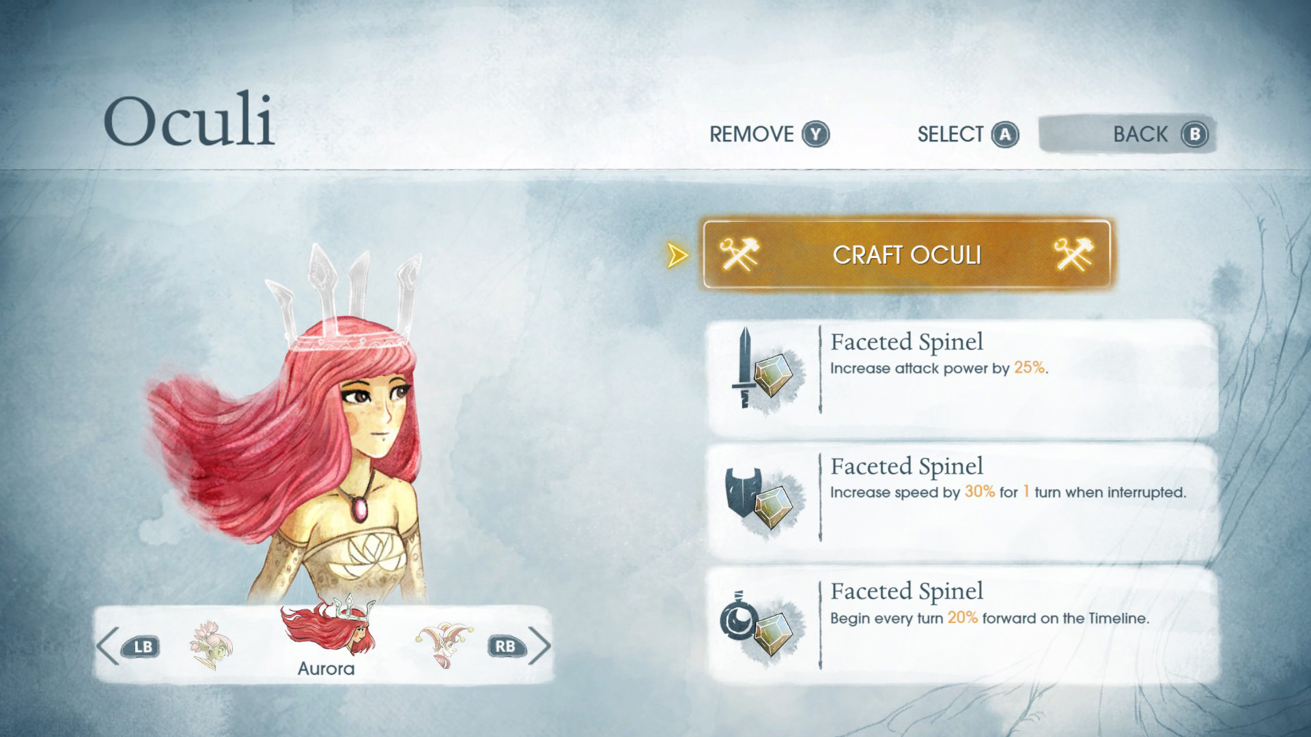This screenshot has height=737, width=1311.
Task: Choose the Faceted Spinel speed when interrupted entry
Action: coord(963,502)
